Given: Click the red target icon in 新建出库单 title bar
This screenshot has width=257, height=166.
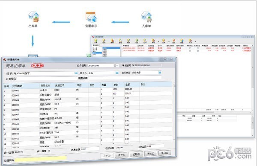Looking at the screenshot, I should click(5, 60).
